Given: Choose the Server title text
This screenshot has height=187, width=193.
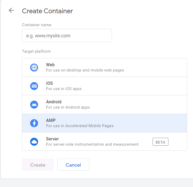Looking at the screenshot, I should (52, 139).
